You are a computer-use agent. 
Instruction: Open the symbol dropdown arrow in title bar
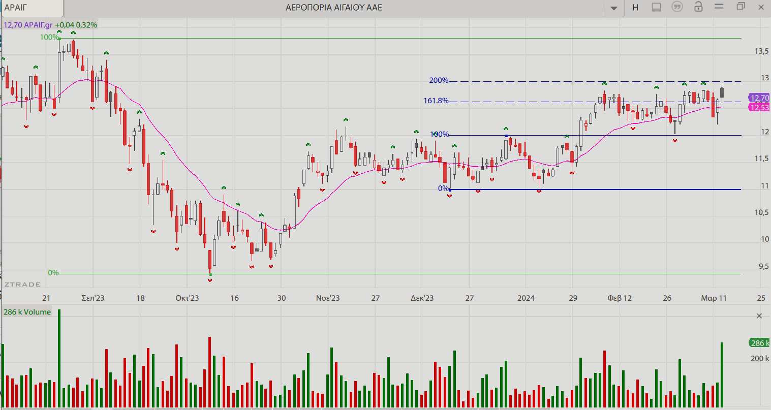click(614, 8)
